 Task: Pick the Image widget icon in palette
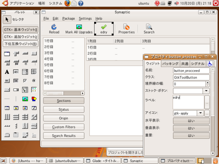[25, 99]
